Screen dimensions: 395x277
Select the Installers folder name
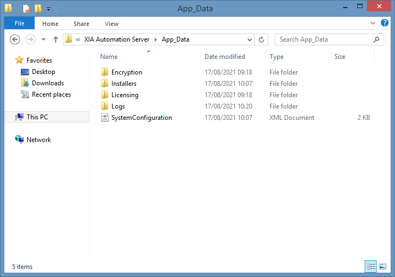click(x=124, y=84)
